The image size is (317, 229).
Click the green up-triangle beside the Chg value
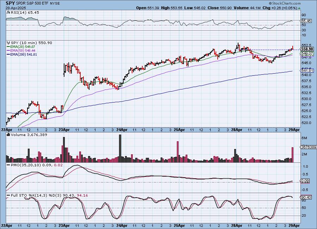tap(299, 8)
